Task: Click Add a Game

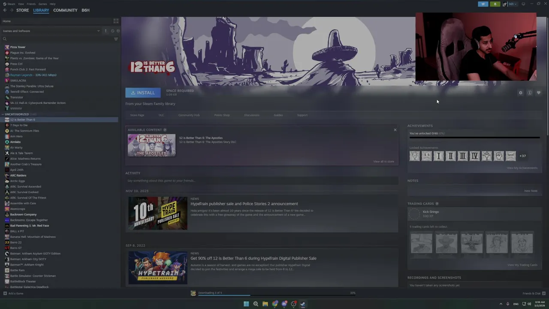Action: pyautogui.click(x=13, y=294)
